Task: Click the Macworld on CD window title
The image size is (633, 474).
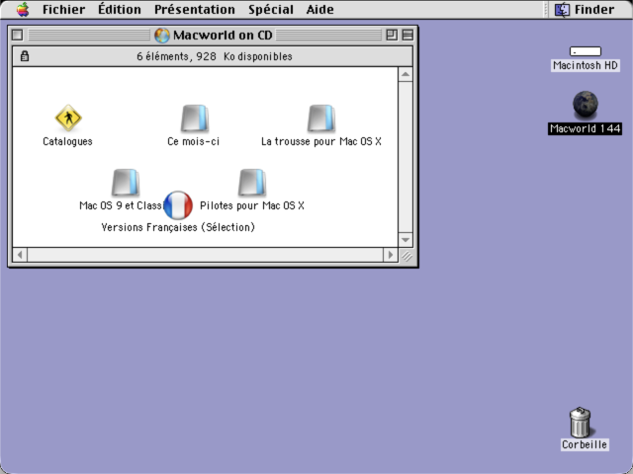Action: [223, 36]
